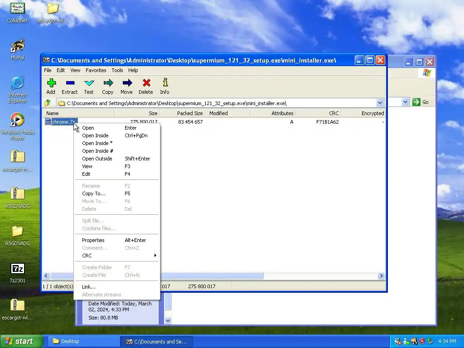Switch to Desktop taskbar button
The width and height of the screenshot is (464, 348).
click(x=83, y=341)
